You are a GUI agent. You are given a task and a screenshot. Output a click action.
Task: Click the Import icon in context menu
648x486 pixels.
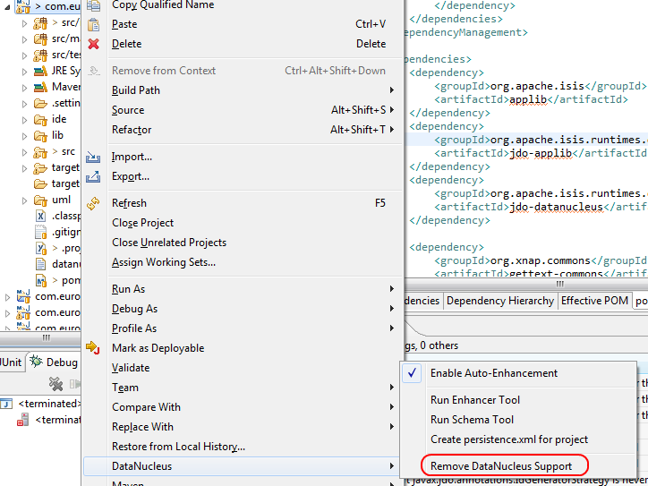click(93, 157)
